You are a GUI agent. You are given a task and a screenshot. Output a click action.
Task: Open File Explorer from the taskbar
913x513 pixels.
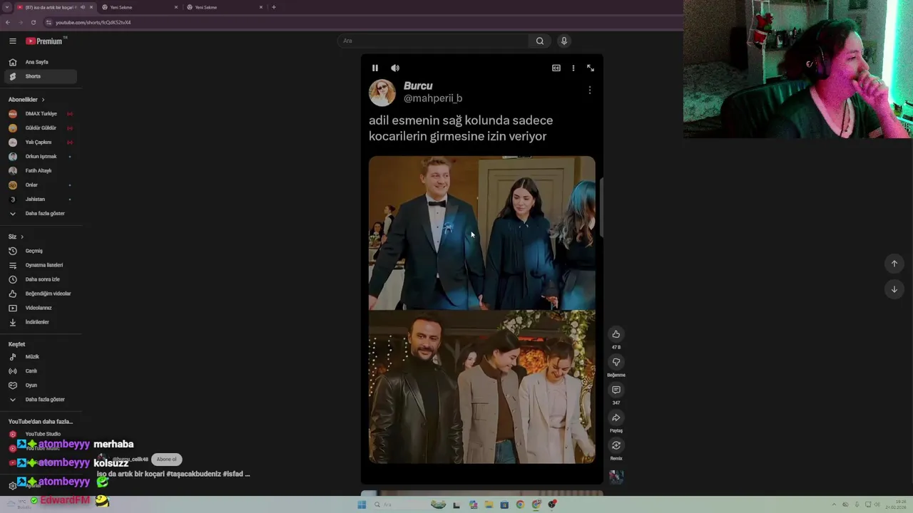pos(489,504)
